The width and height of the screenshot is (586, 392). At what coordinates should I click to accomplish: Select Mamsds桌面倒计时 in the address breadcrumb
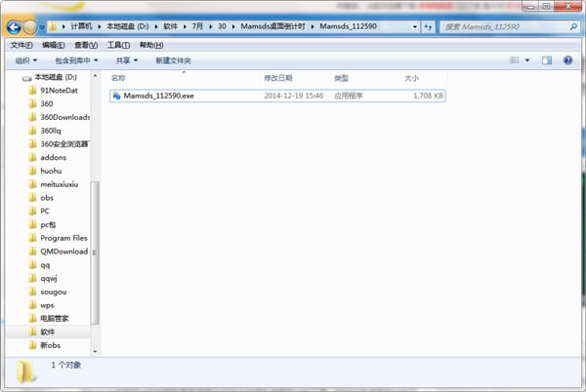272,26
